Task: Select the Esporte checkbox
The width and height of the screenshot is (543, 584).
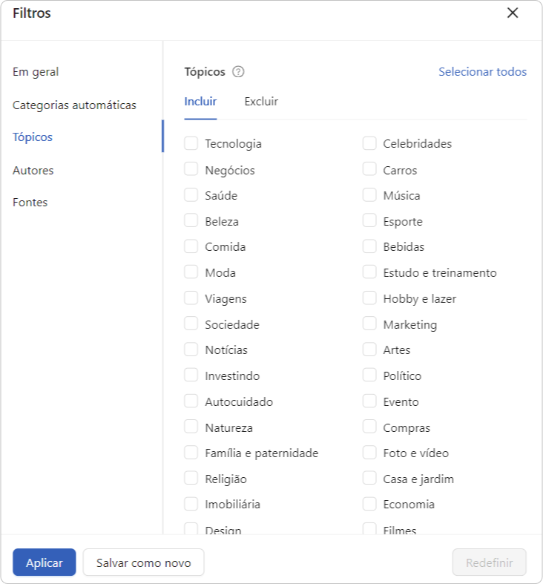Action: click(369, 221)
